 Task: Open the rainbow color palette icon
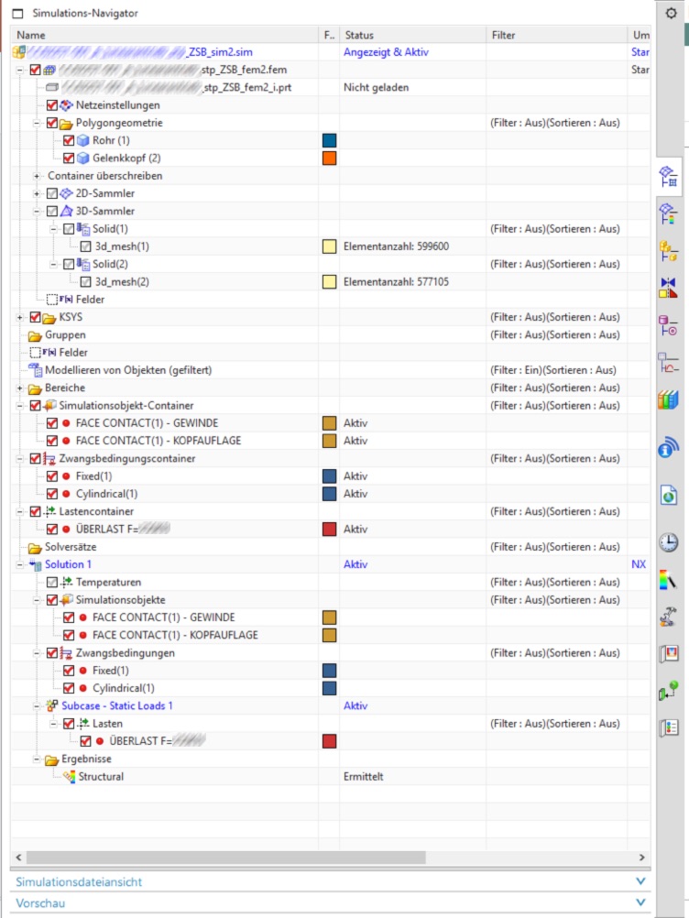coord(669,580)
